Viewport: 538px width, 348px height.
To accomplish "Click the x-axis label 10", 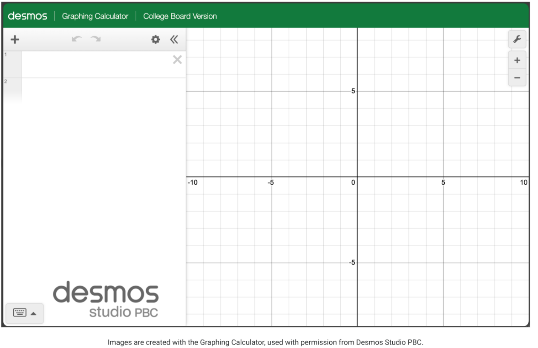I will (x=524, y=183).
